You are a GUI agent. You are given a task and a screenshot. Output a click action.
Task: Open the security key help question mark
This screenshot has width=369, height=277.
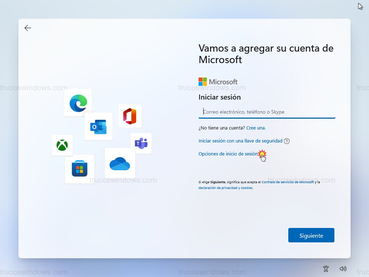[x=286, y=141]
